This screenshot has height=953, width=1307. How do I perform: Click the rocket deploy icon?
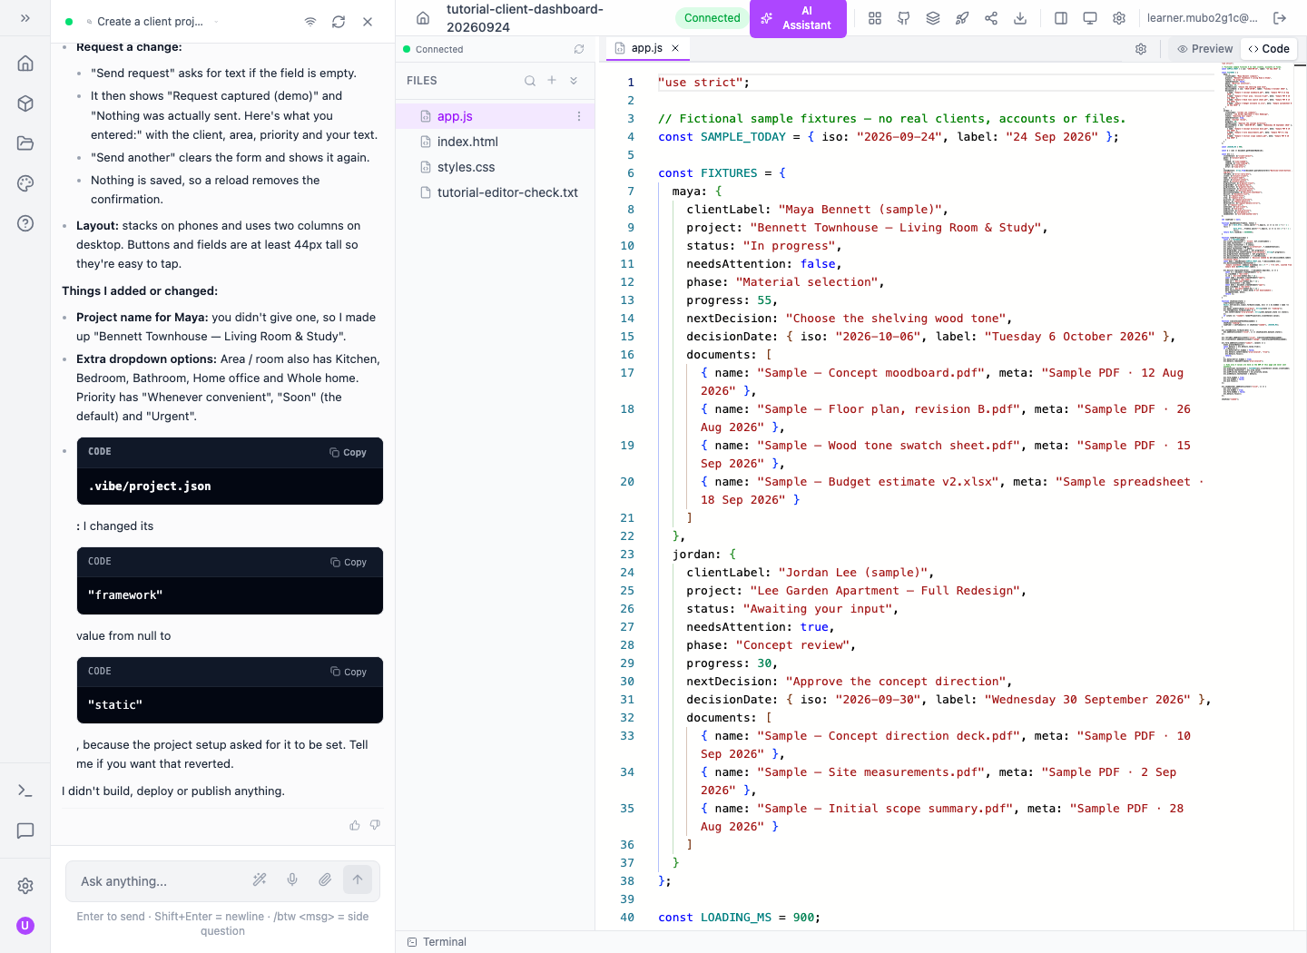(962, 18)
